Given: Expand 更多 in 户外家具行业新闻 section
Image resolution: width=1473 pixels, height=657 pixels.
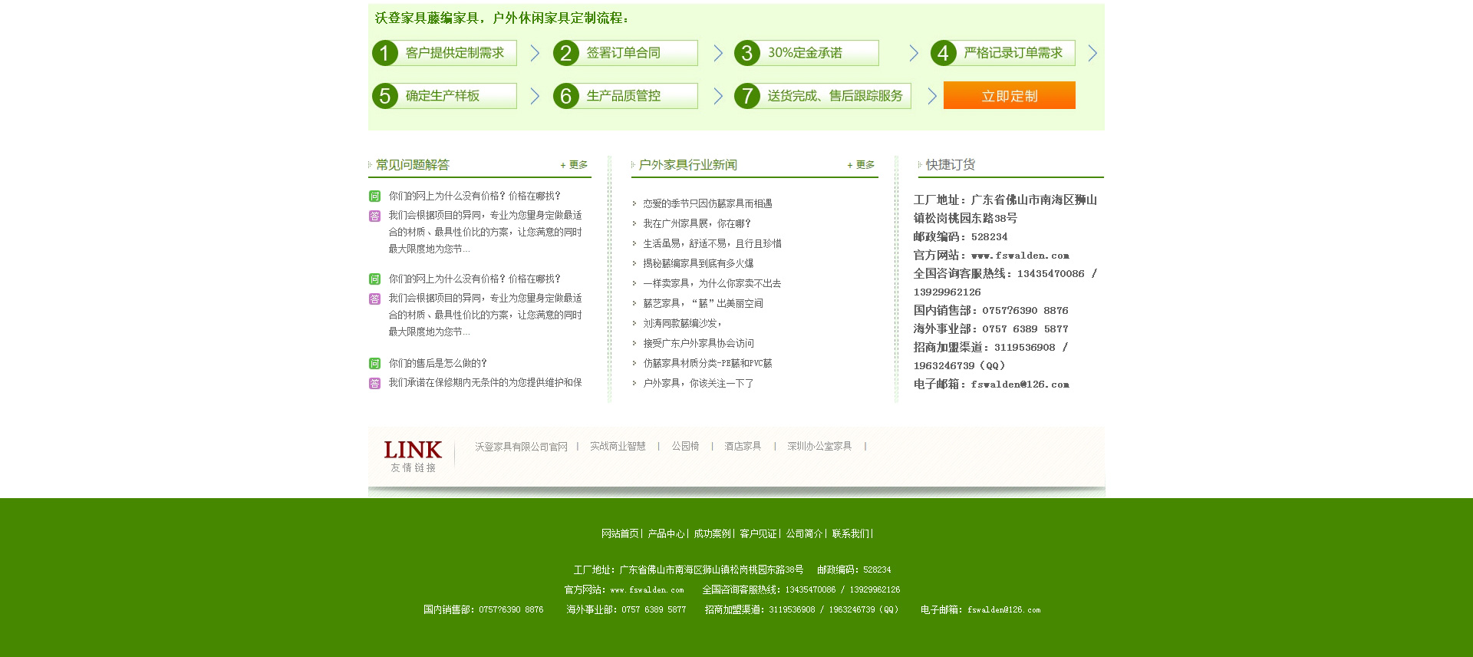Looking at the screenshot, I should click(862, 165).
